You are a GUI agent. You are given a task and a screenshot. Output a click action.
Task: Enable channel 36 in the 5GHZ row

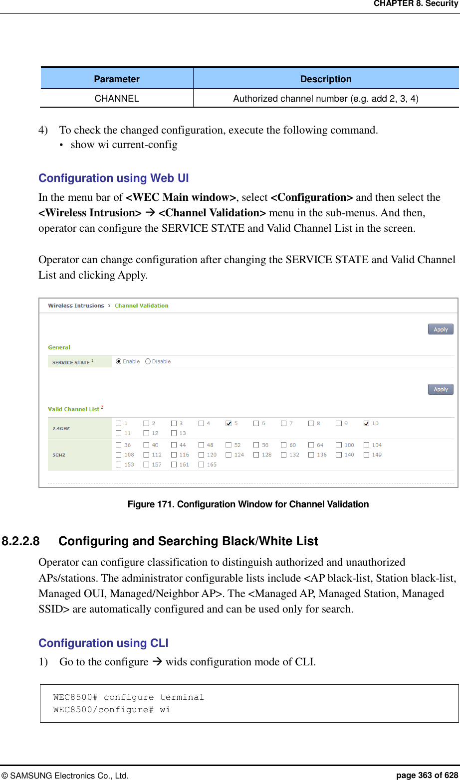click(x=119, y=445)
